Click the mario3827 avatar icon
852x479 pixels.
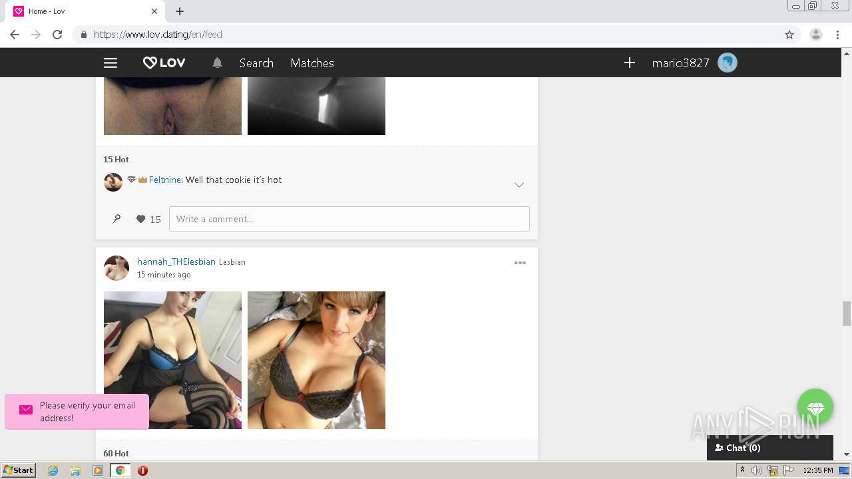point(728,63)
